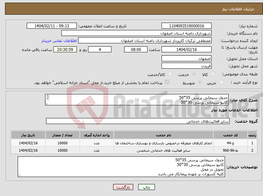
Task: Select the خدمت radio button
Action: (194, 74)
